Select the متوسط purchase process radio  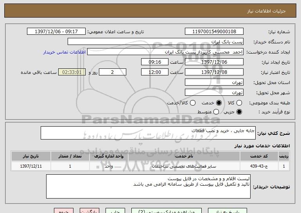[216, 112]
